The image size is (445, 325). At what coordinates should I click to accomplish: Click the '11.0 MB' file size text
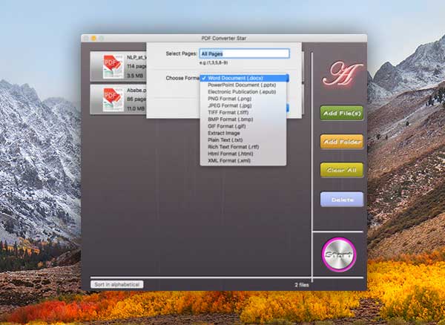tap(136, 109)
